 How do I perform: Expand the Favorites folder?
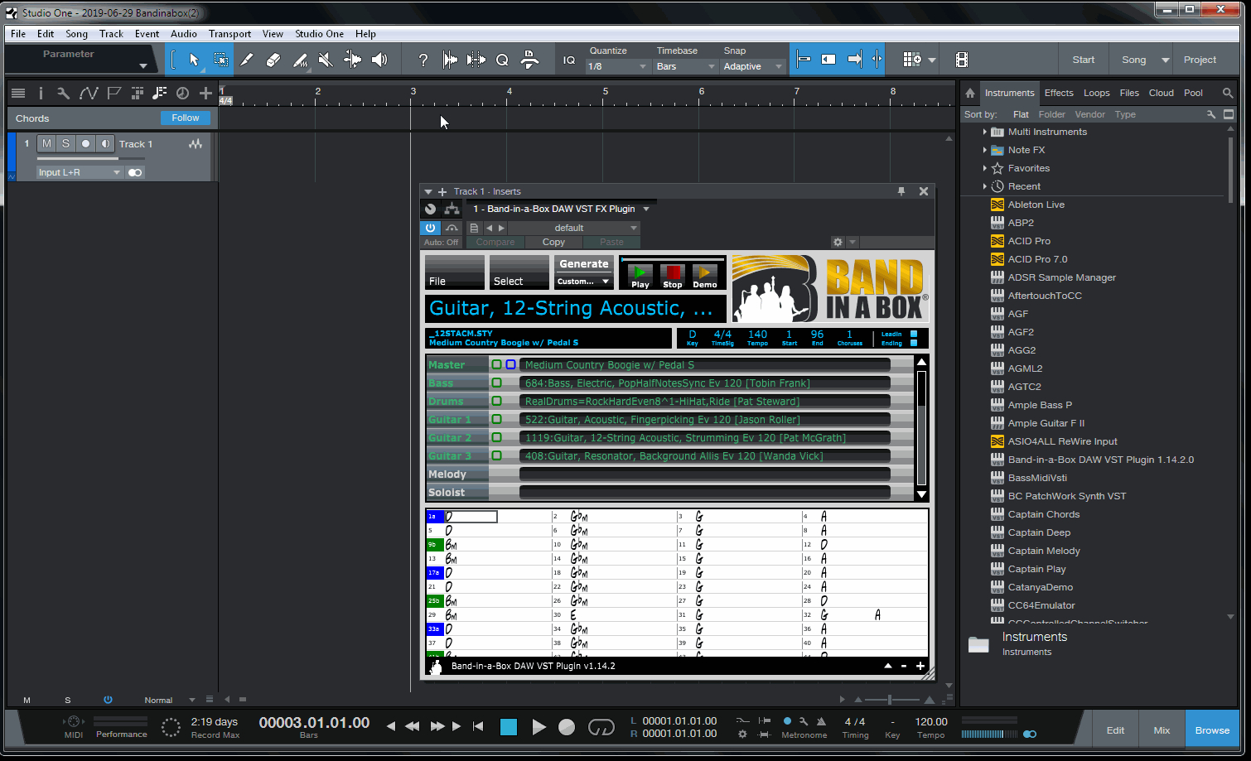point(984,168)
